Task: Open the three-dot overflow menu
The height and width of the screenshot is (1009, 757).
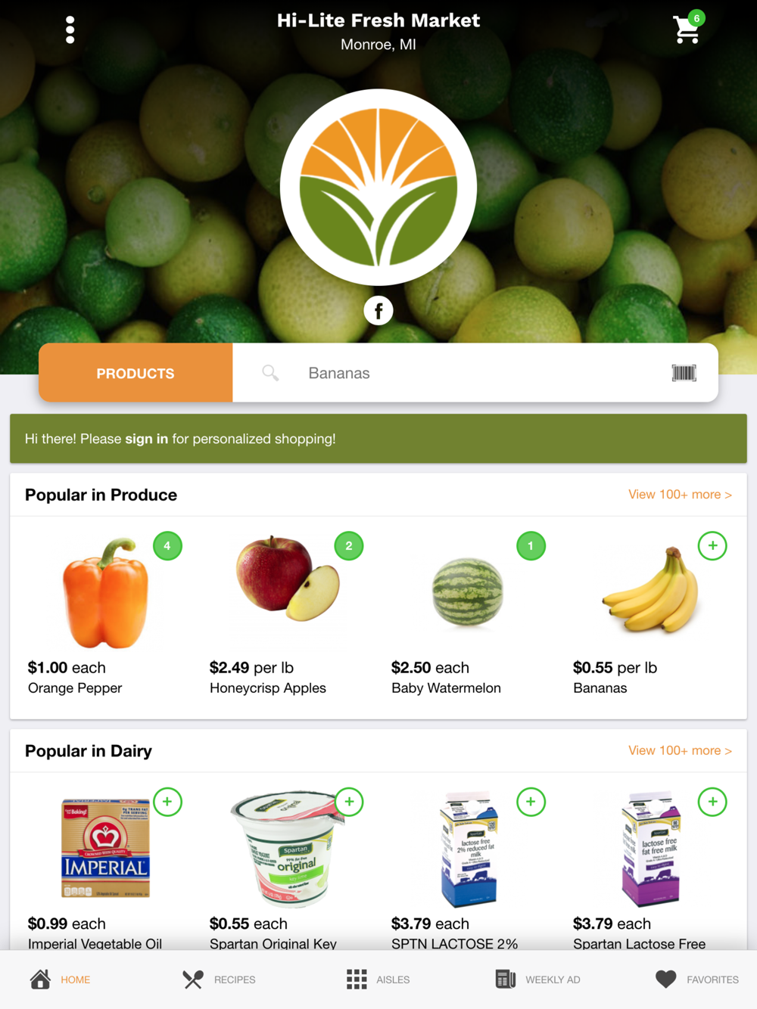Action: 70,29
